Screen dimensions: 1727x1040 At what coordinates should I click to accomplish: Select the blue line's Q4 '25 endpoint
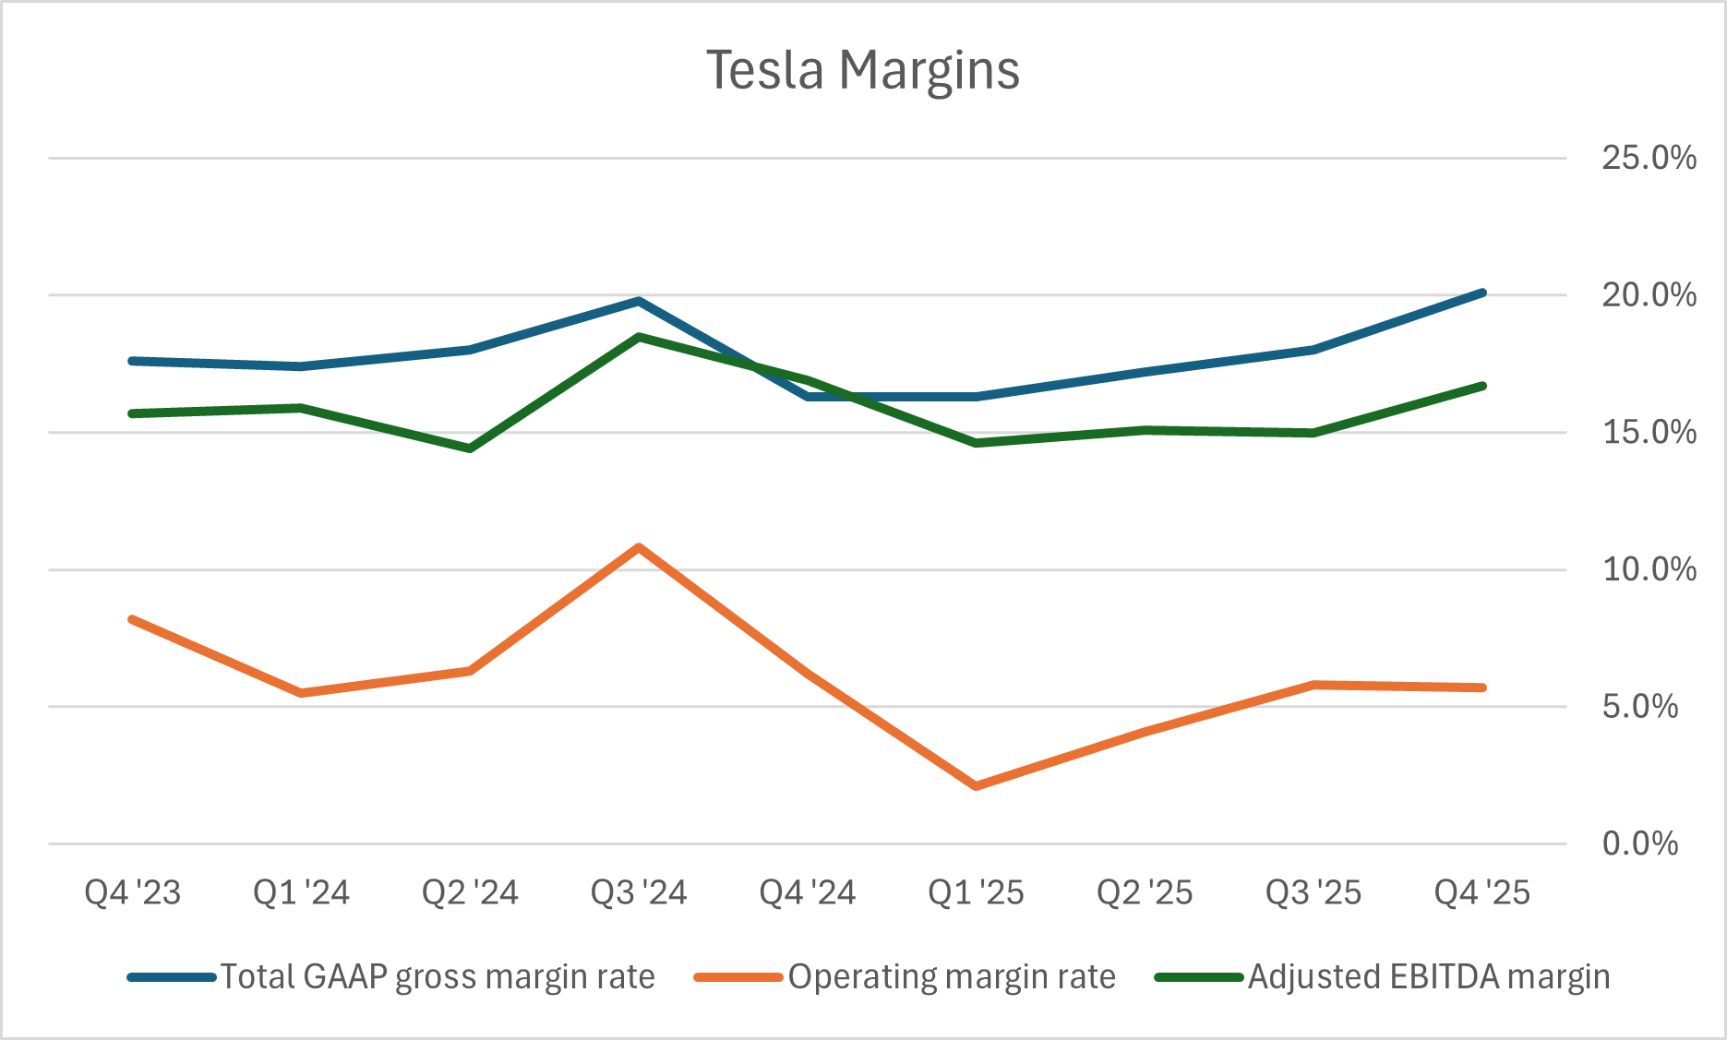[1481, 293]
